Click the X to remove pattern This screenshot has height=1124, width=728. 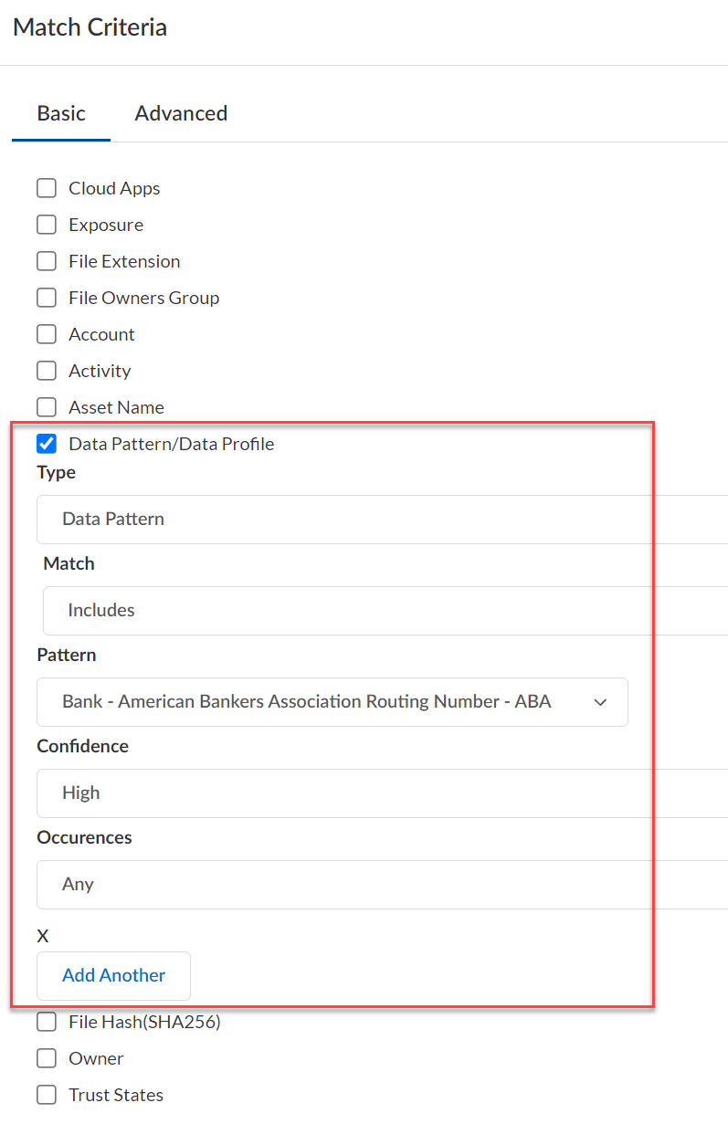(43, 936)
